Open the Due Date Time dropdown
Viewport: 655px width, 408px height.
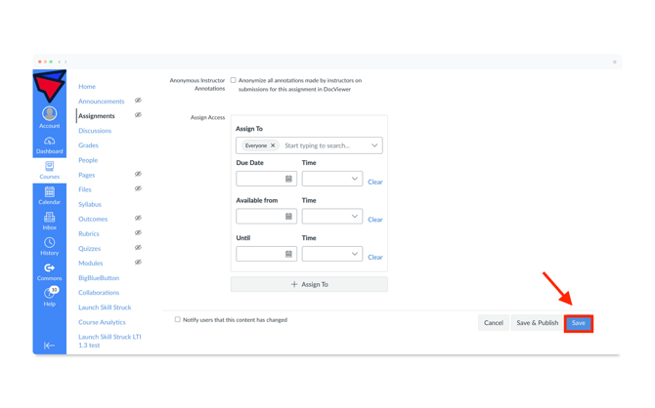(332, 179)
